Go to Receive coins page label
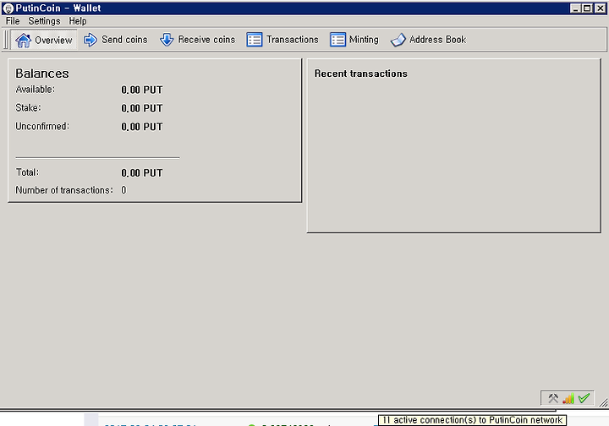Image resolution: width=609 pixels, height=426 pixels. 206,40
